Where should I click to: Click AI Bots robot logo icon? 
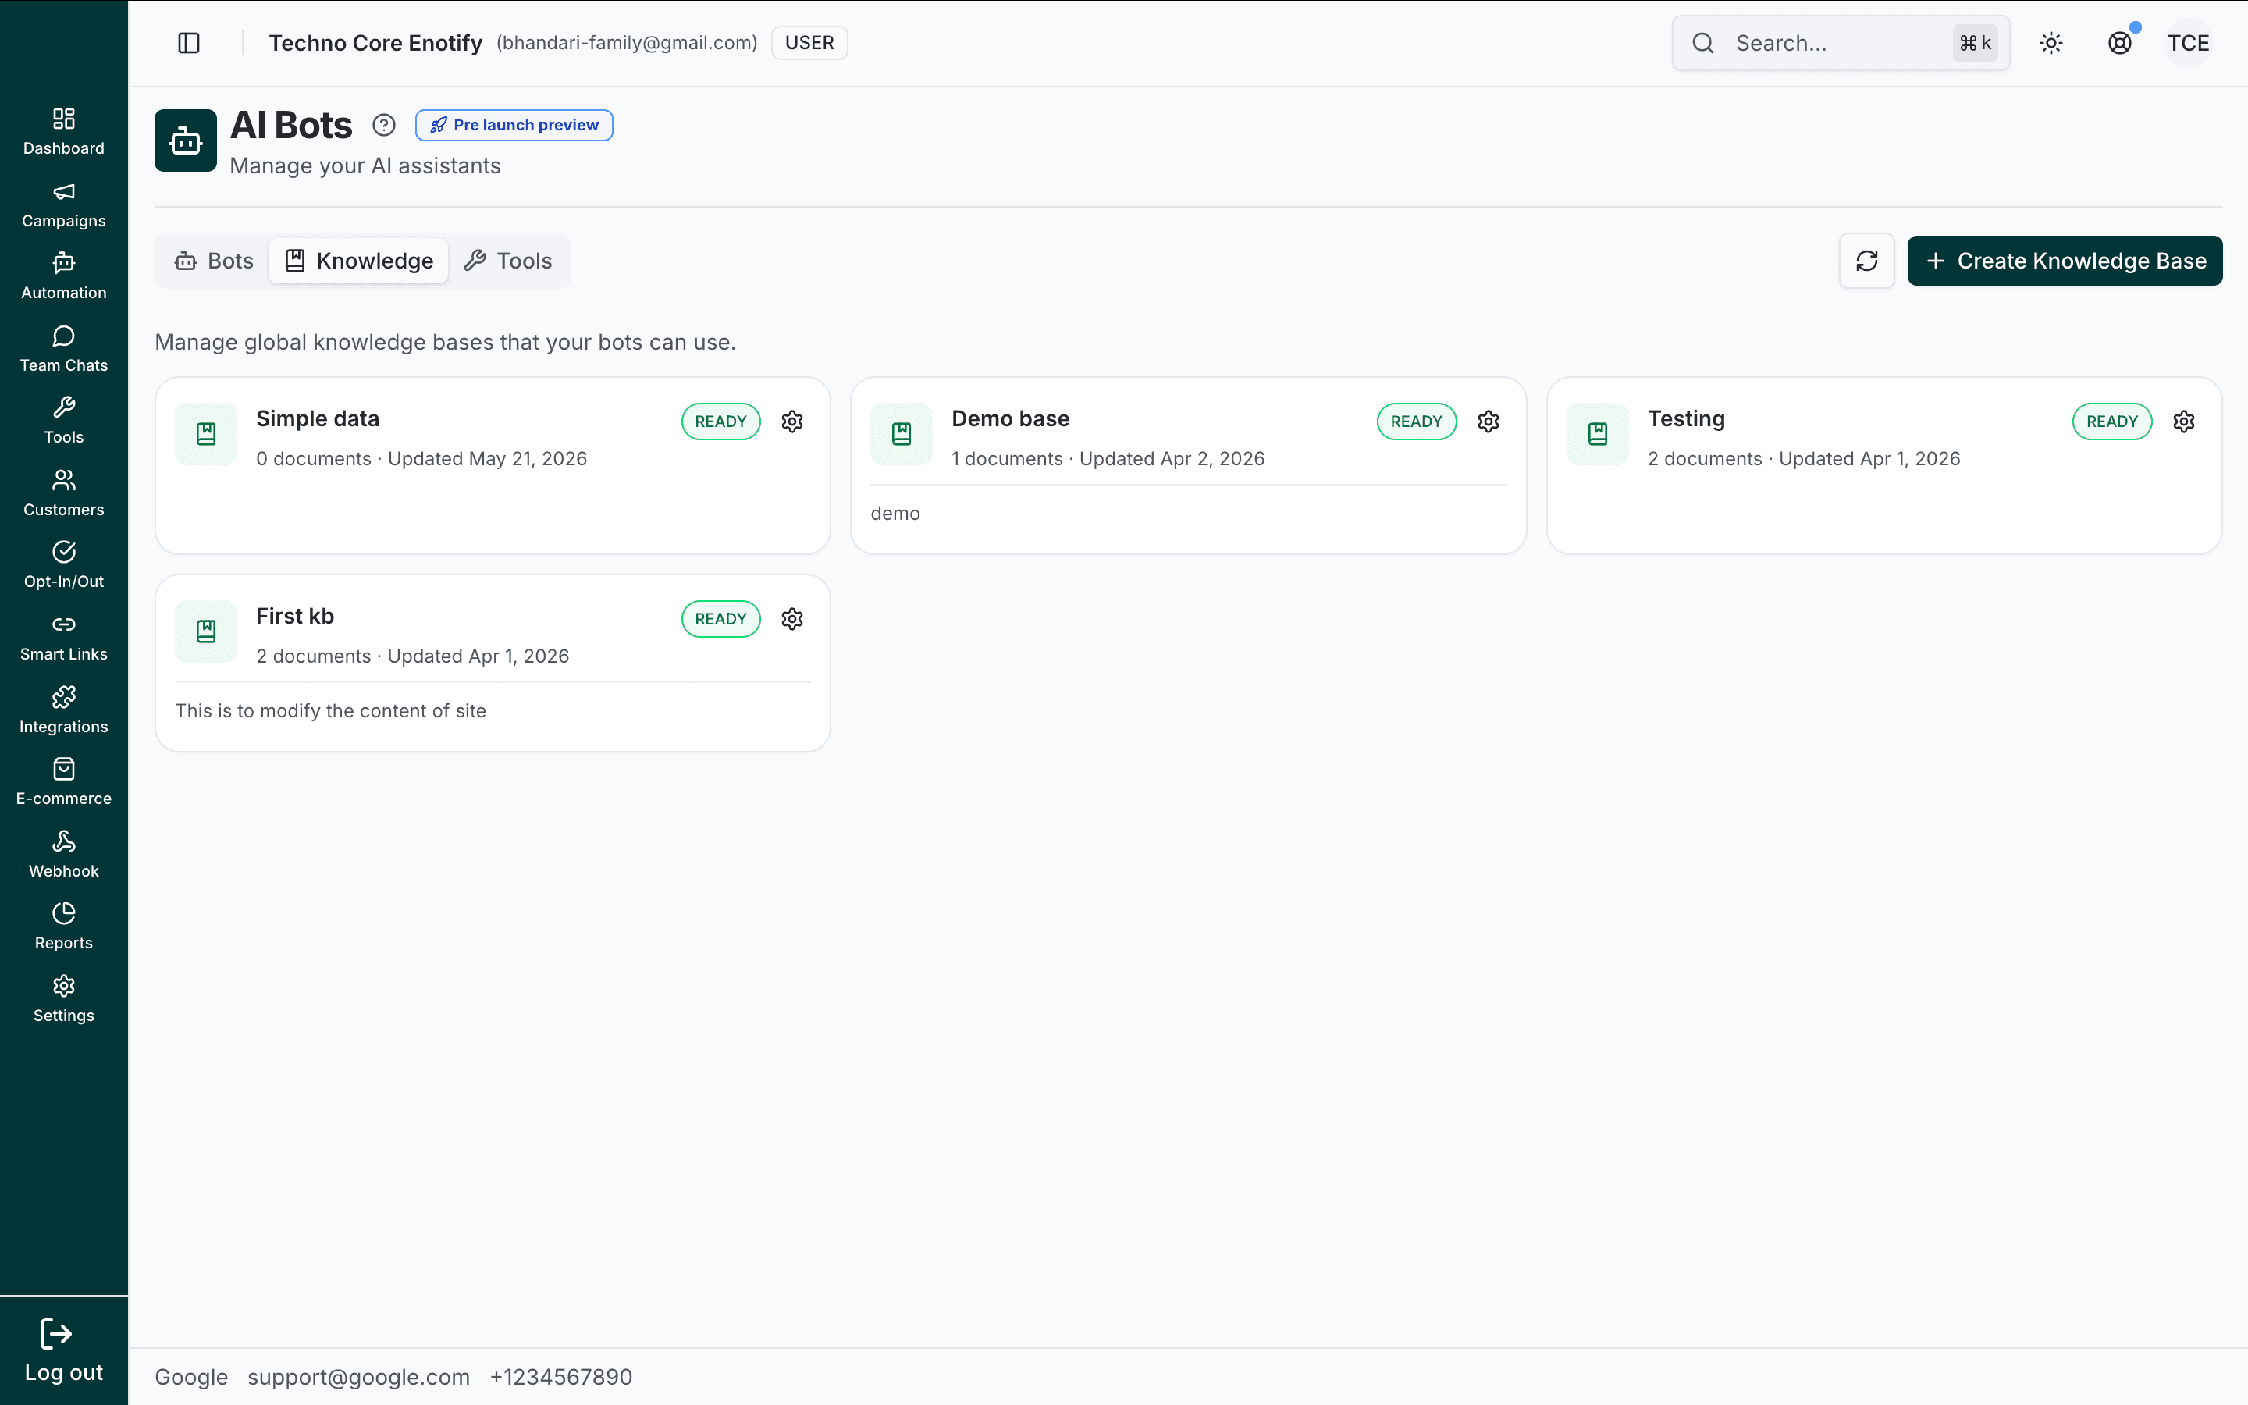coord(186,140)
